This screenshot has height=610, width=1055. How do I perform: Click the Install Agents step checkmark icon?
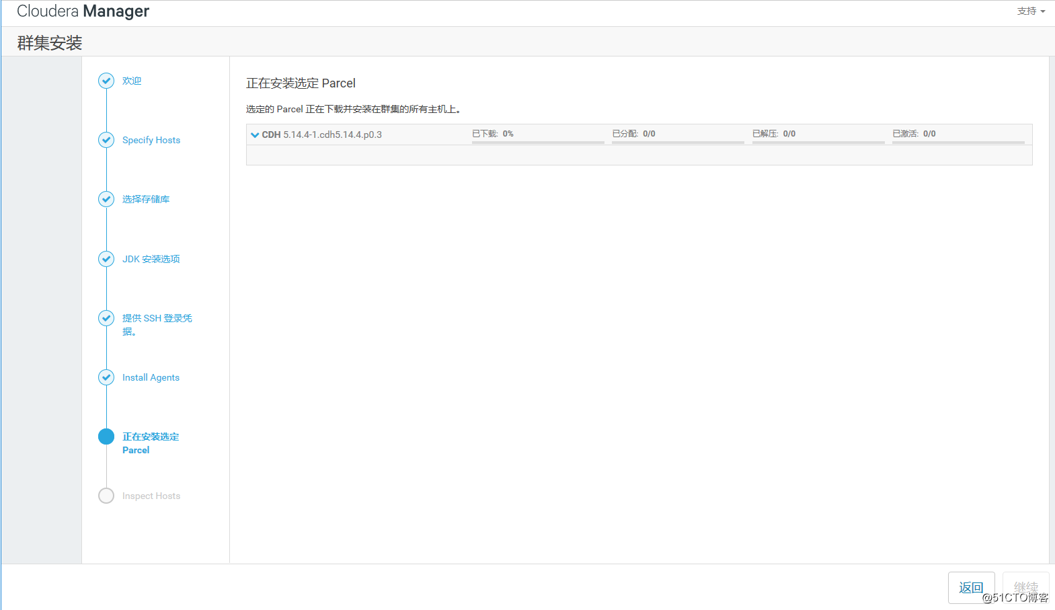pyautogui.click(x=106, y=377)
